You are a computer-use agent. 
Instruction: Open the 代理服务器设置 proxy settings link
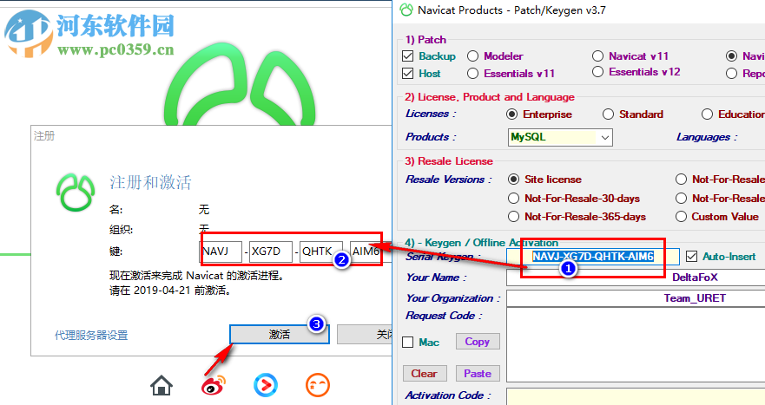click(91, 336)
